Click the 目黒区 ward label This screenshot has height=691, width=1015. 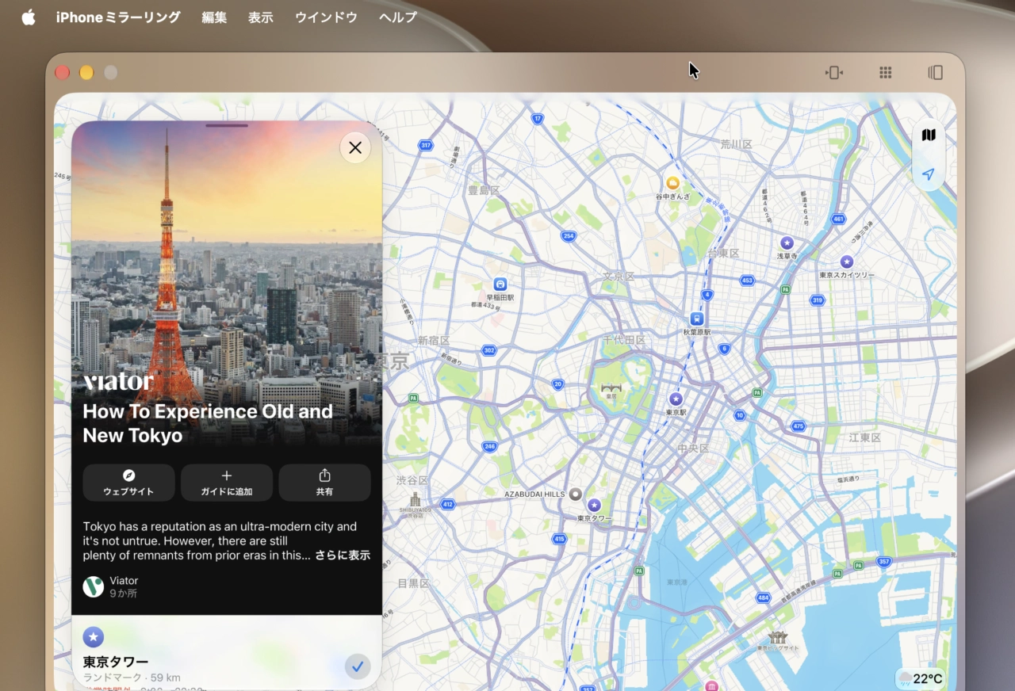pos(413,583)
